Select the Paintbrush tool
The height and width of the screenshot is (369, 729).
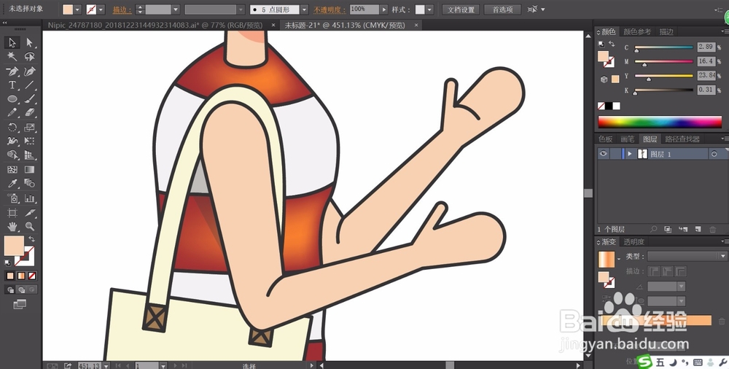(x=30, y=98)
